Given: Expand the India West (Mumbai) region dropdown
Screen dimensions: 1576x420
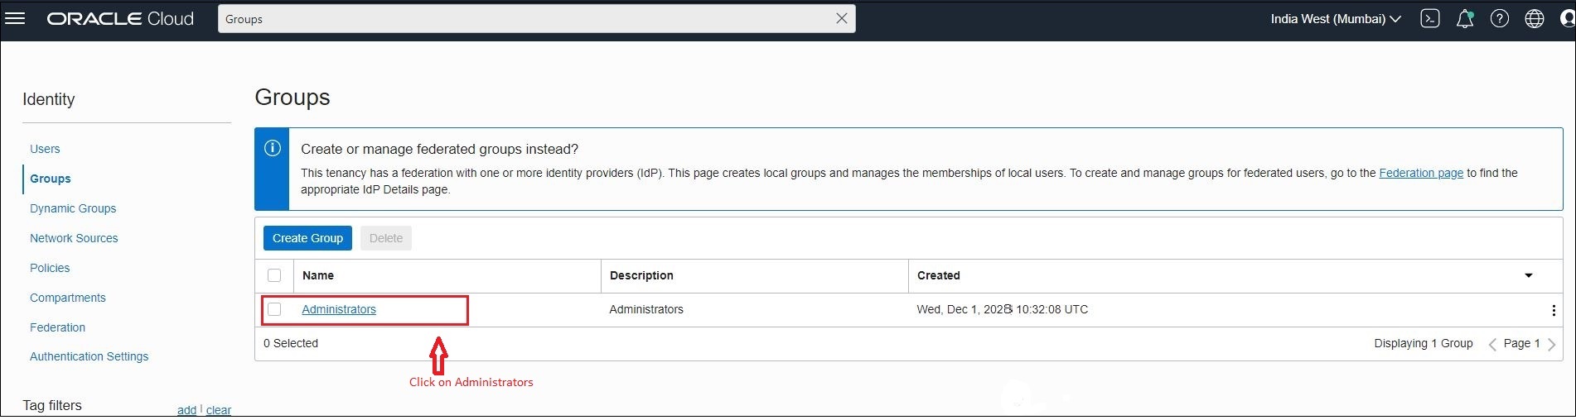Looking at the screenshot, I should [1336, 18].
